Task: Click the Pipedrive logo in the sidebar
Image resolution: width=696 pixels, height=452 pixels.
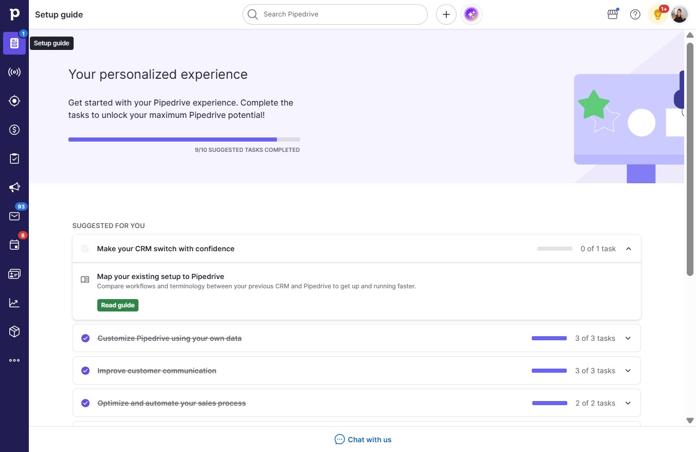Action: click(14, 14)
